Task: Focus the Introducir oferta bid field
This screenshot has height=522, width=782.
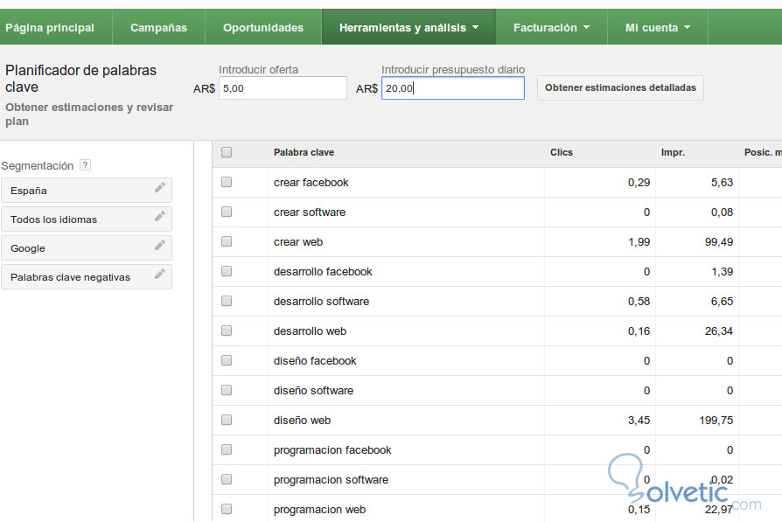Action: [x=283, y=88]
